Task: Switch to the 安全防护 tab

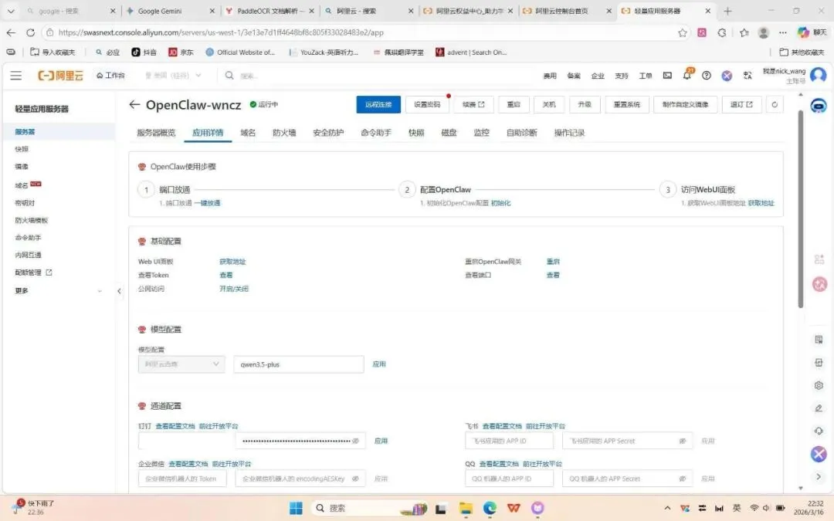Action: click(x=328, y=133)
